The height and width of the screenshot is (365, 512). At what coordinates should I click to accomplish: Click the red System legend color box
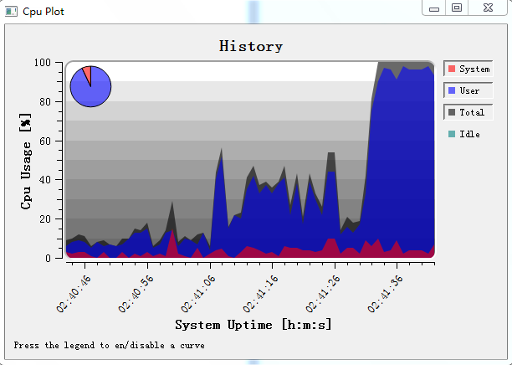pos(453,69)
